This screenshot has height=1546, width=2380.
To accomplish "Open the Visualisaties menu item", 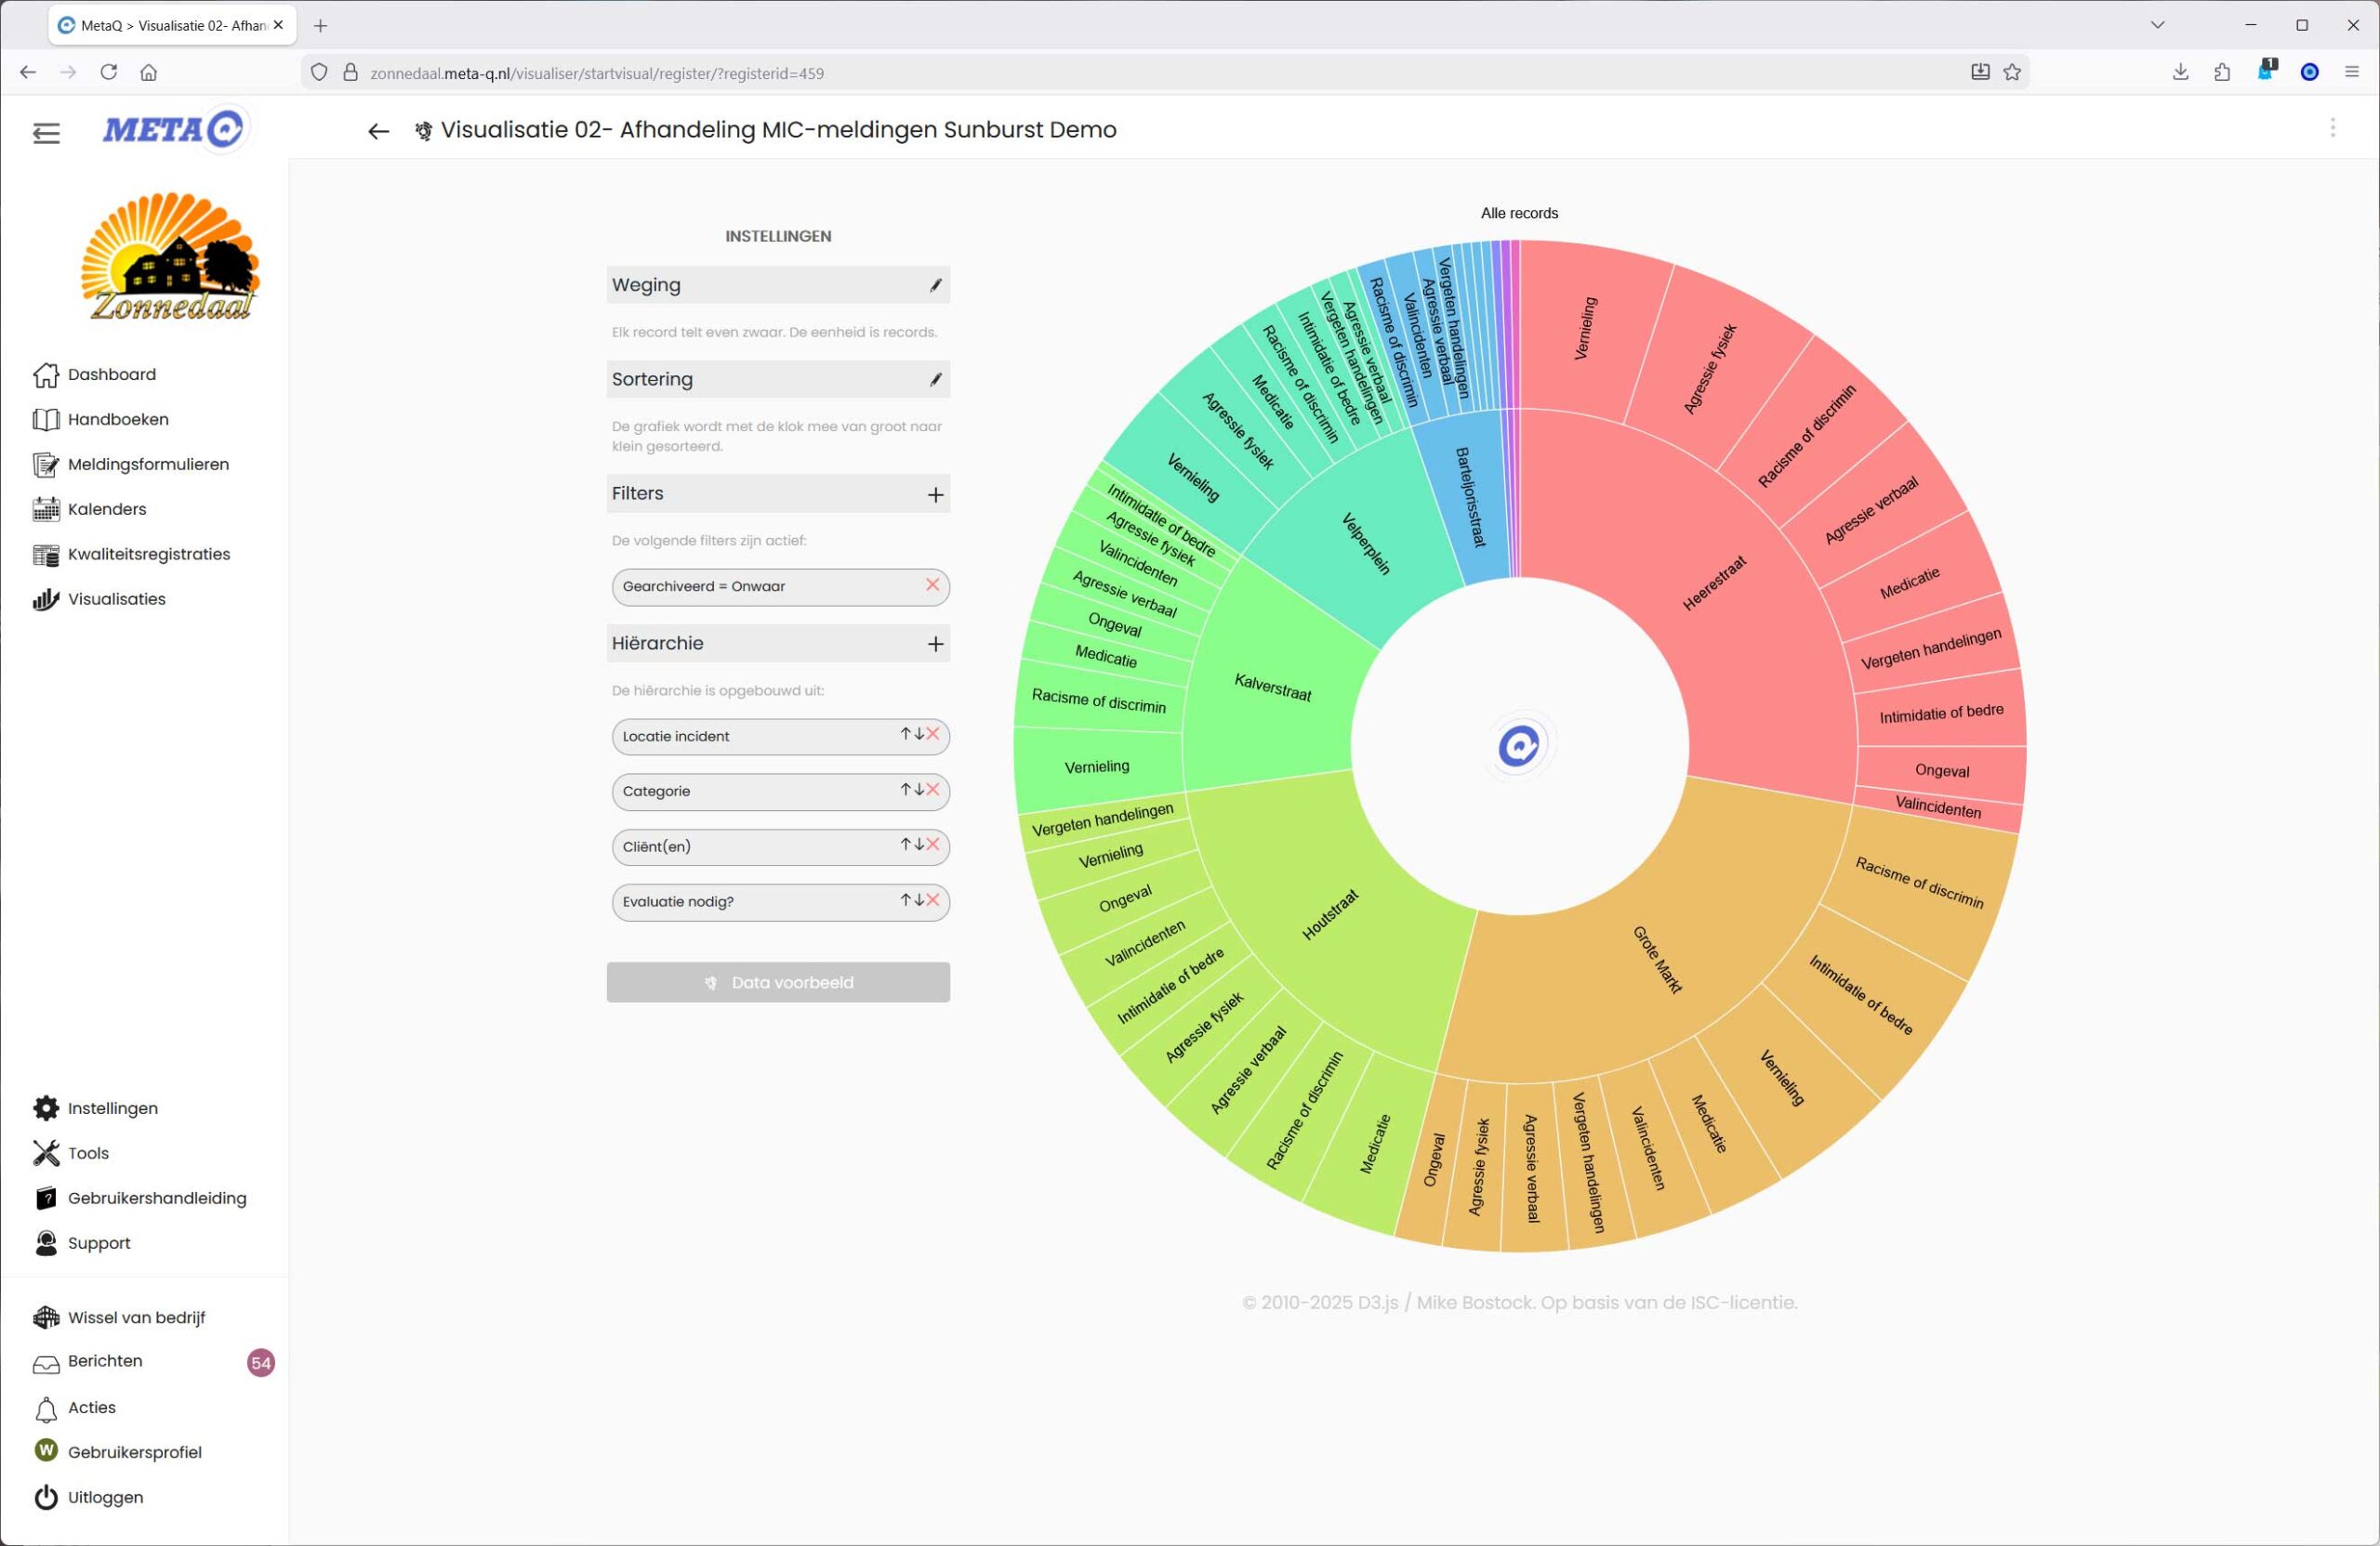I will tap(116, 598).
